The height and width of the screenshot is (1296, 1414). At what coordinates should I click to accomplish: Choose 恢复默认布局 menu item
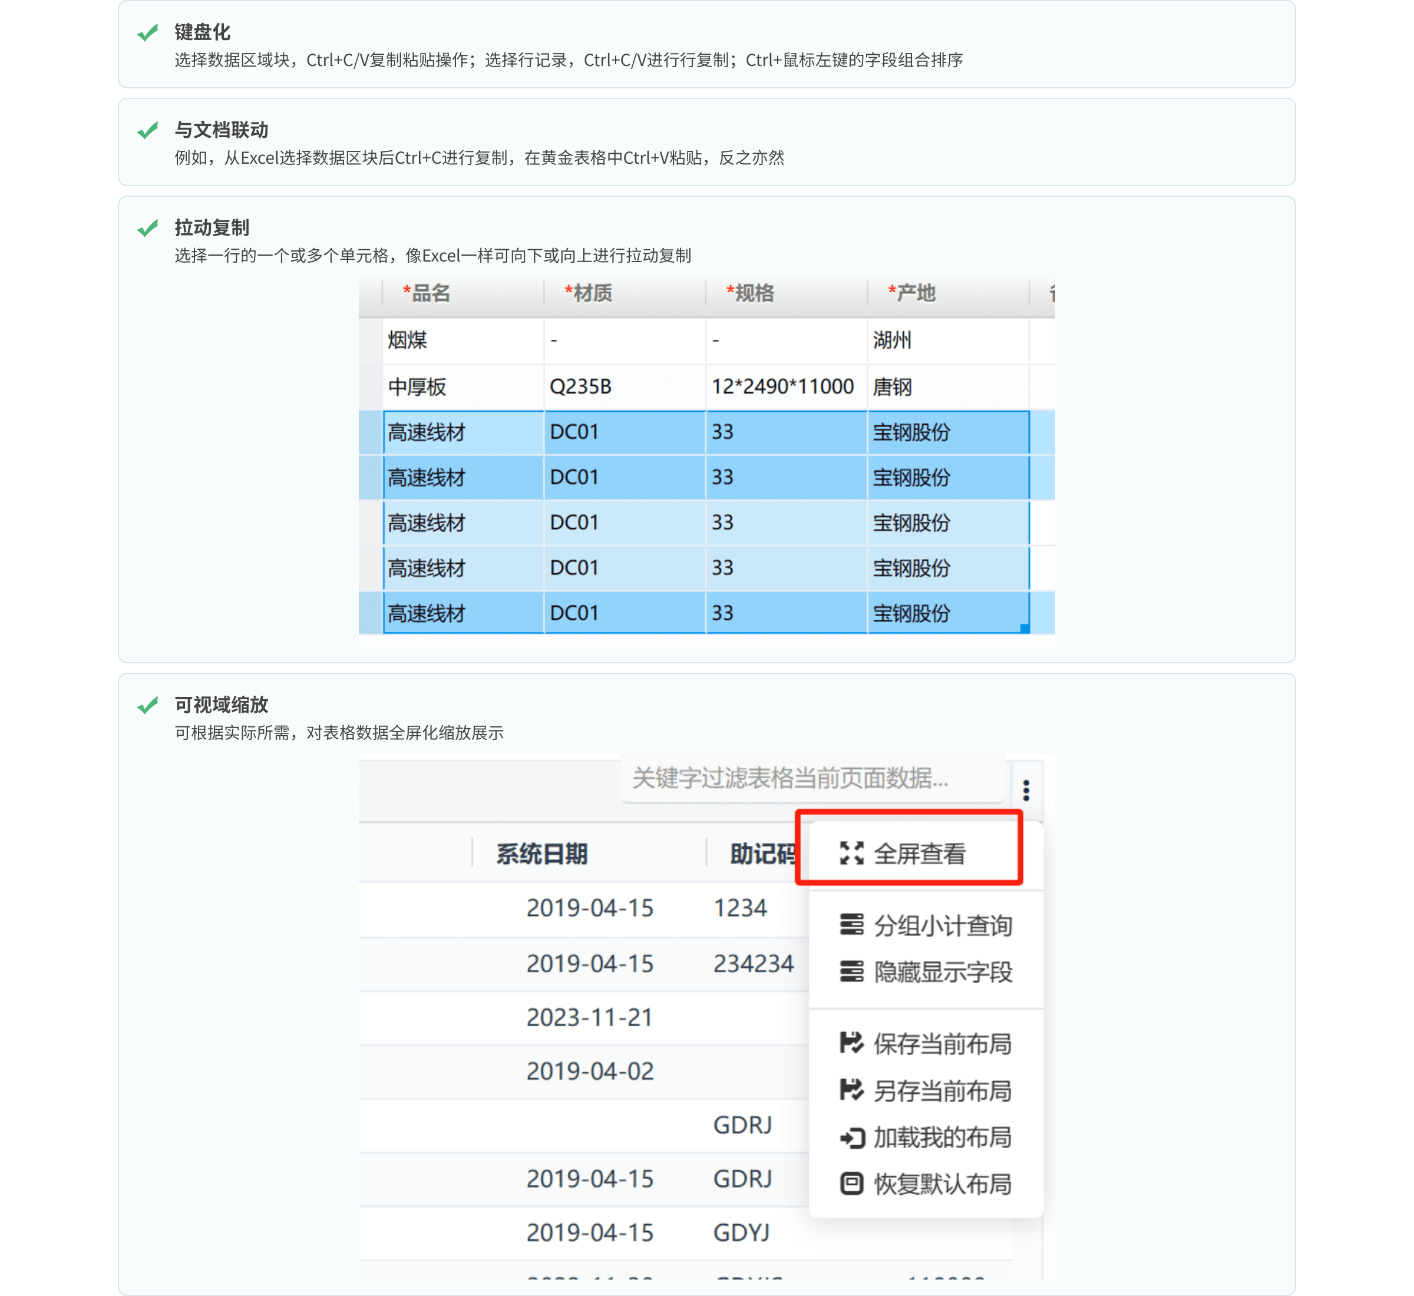943,1185
